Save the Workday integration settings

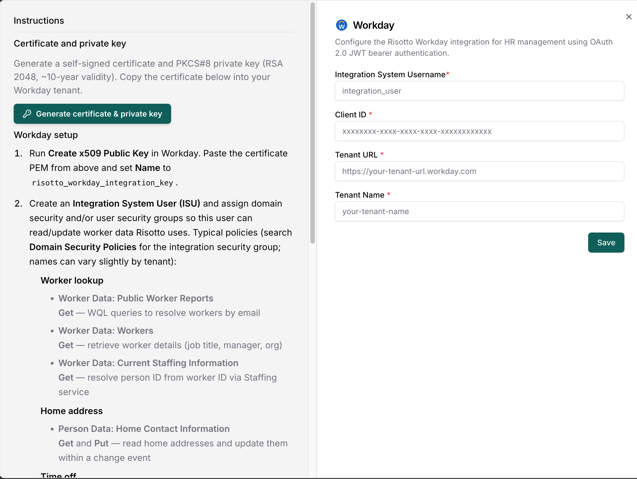(x=606, y=242)
